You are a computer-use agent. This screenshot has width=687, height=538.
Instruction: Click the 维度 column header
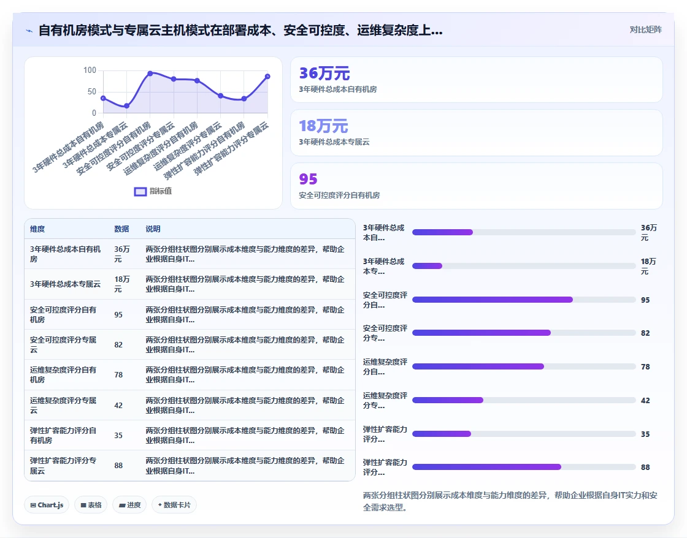(37, 229)
